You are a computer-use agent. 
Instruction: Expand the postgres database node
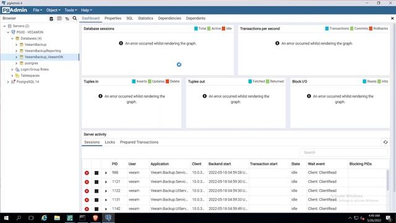(17, 63)
